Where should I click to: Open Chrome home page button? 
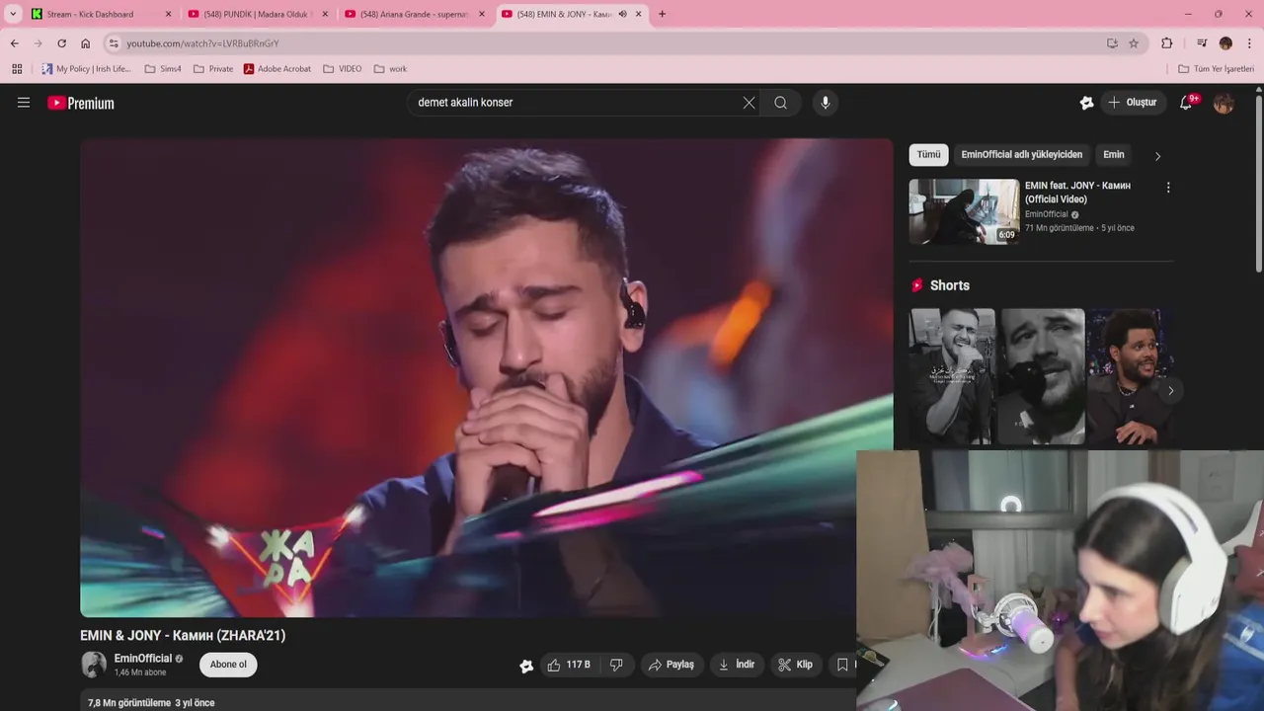[x=85, y=43]
